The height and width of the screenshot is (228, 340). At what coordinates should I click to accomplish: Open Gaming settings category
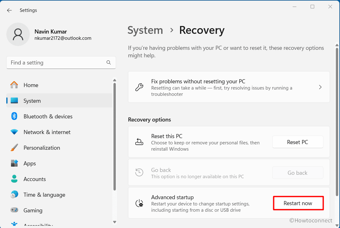click(59, 210)
